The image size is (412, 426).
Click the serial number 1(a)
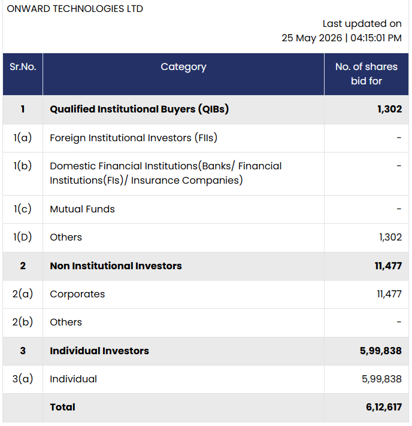[23, 138]
